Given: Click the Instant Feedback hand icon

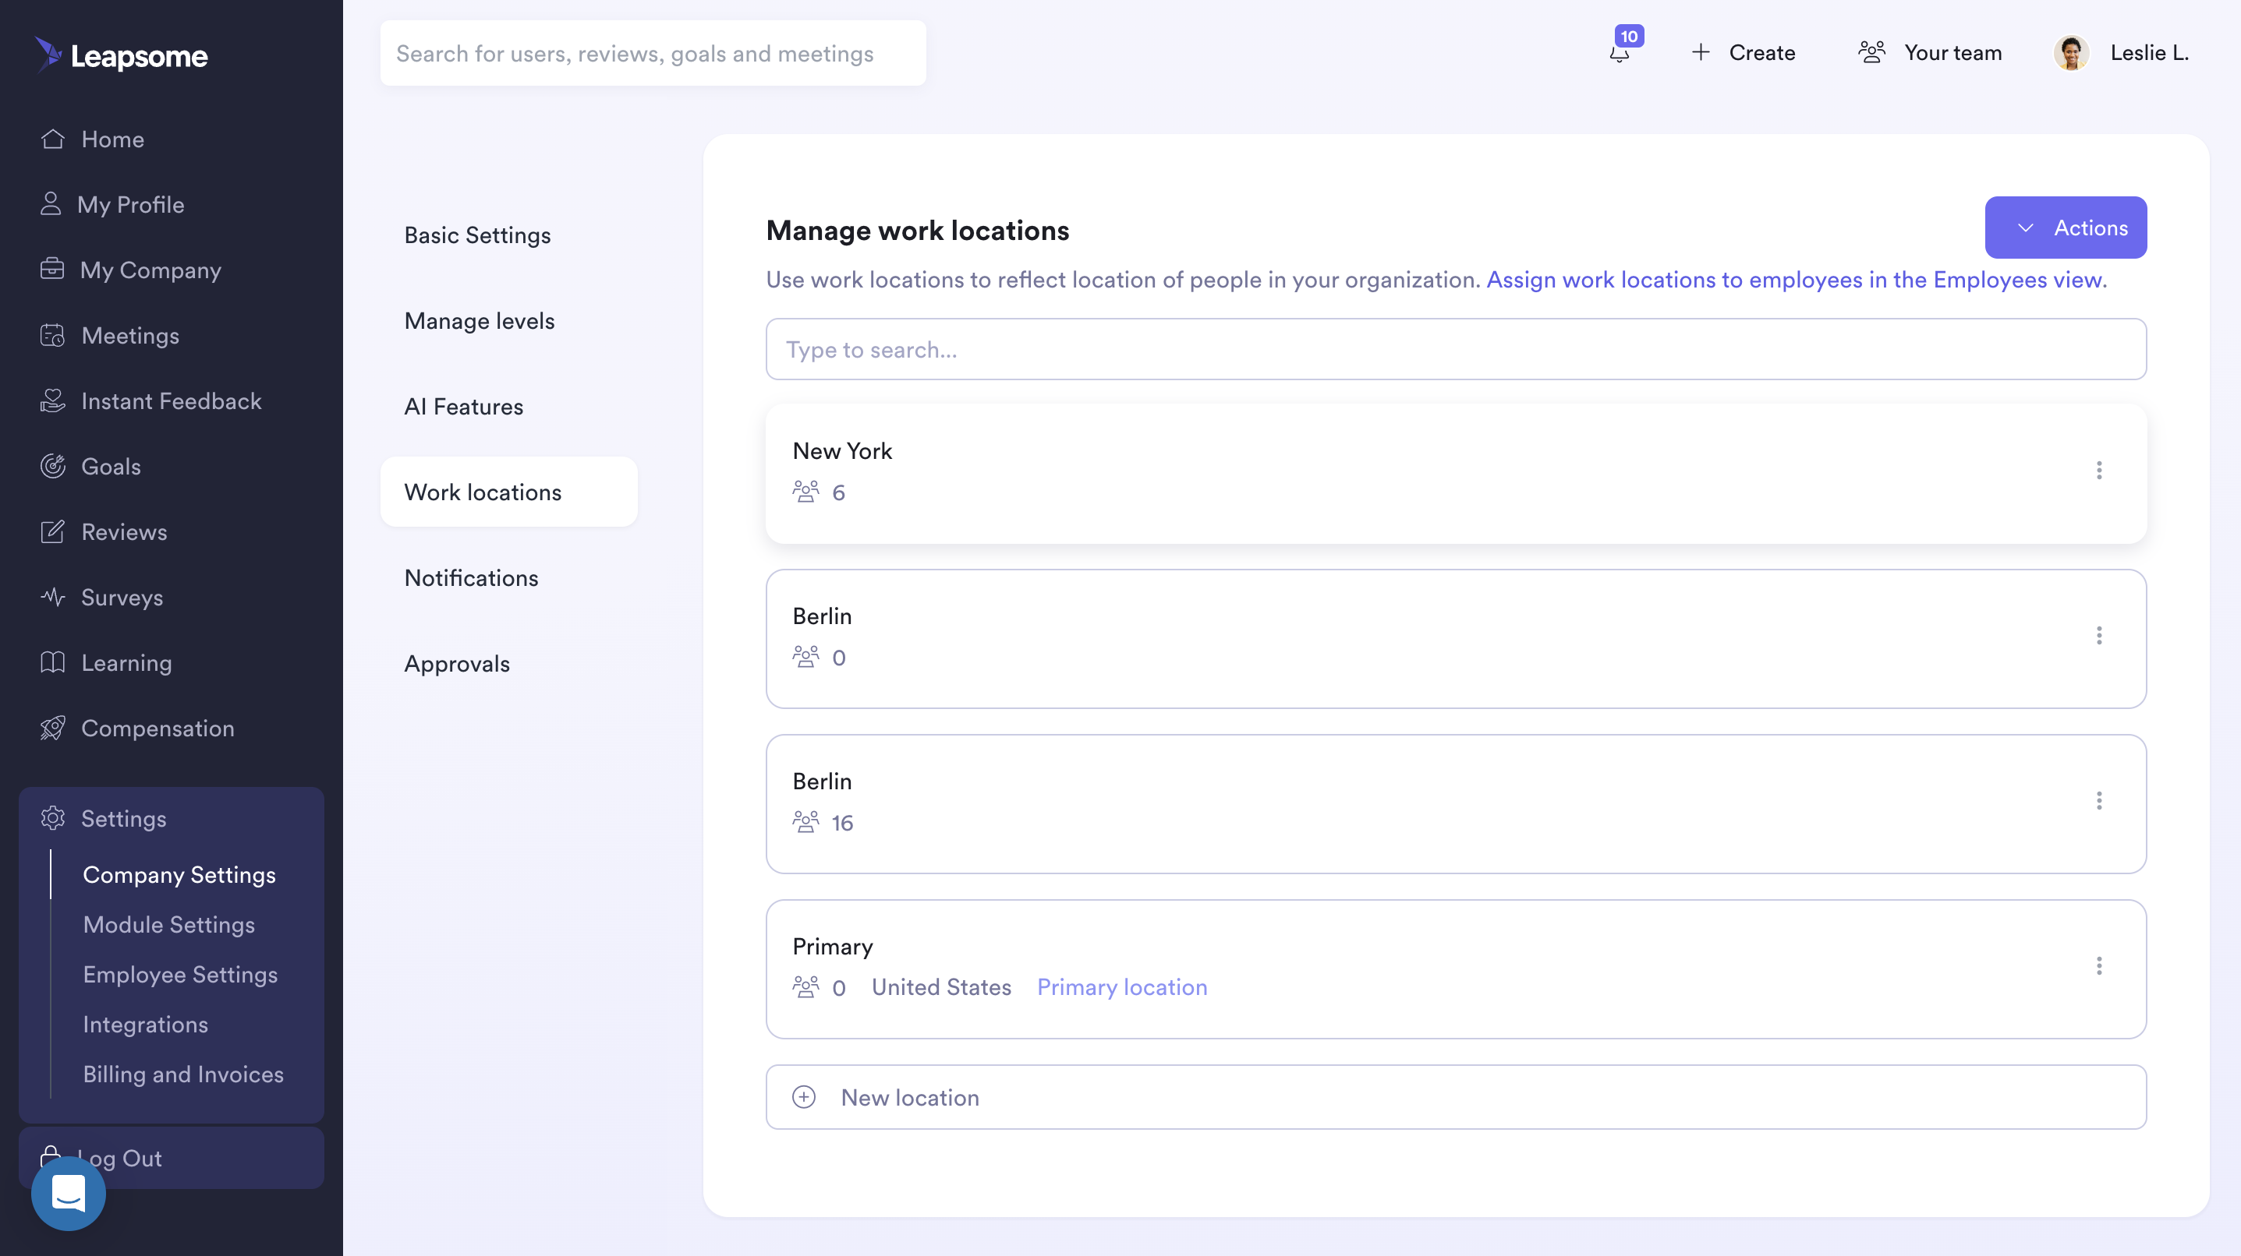Looking at the screenshot, I should click(53, 400).
